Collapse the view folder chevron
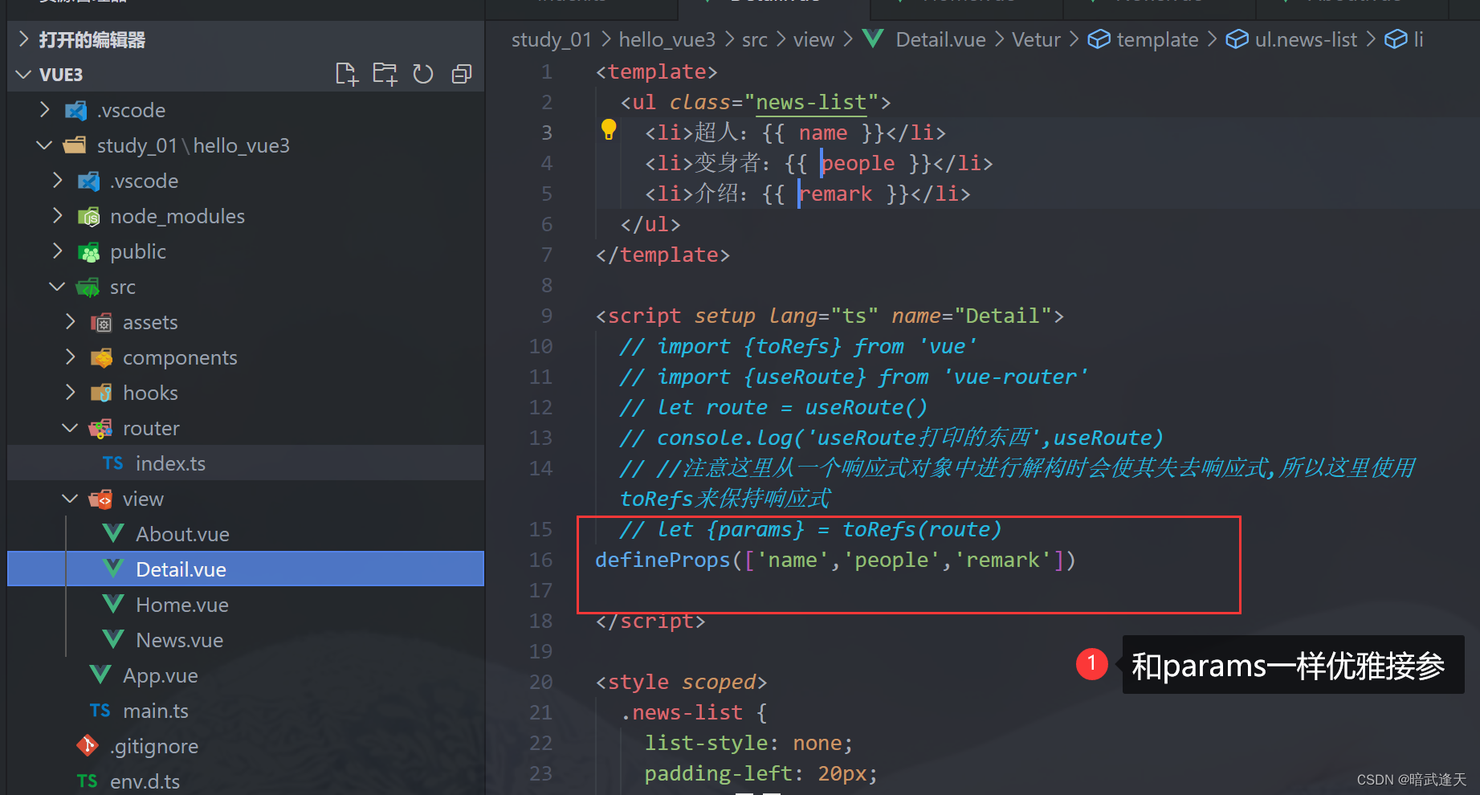This screenshot has height=795, width=1480. pyautogui.click(x=70, y=499)
